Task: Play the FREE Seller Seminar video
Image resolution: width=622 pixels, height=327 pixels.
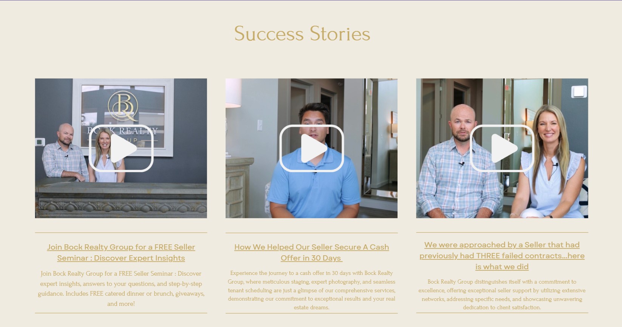Action: 121,148
